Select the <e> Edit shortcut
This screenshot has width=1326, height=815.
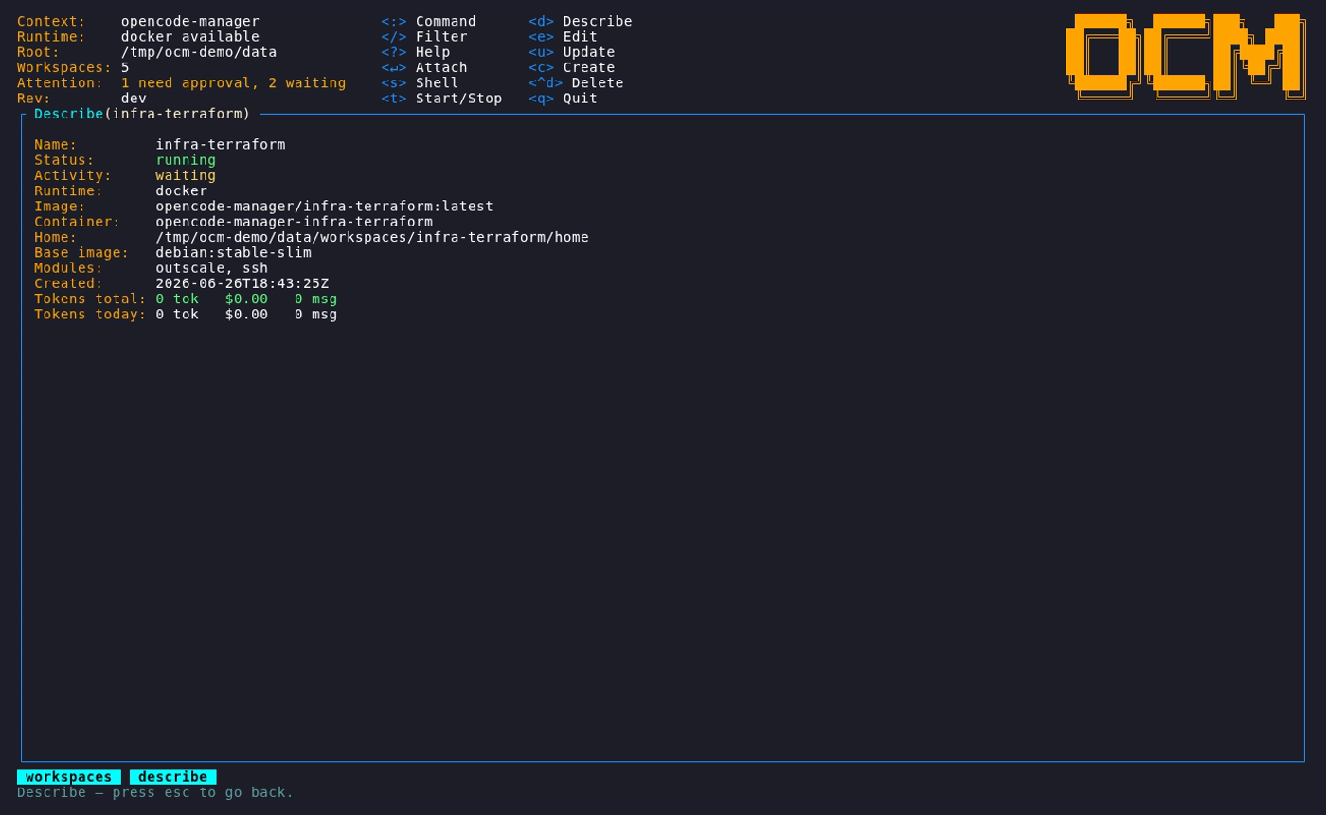564,37
